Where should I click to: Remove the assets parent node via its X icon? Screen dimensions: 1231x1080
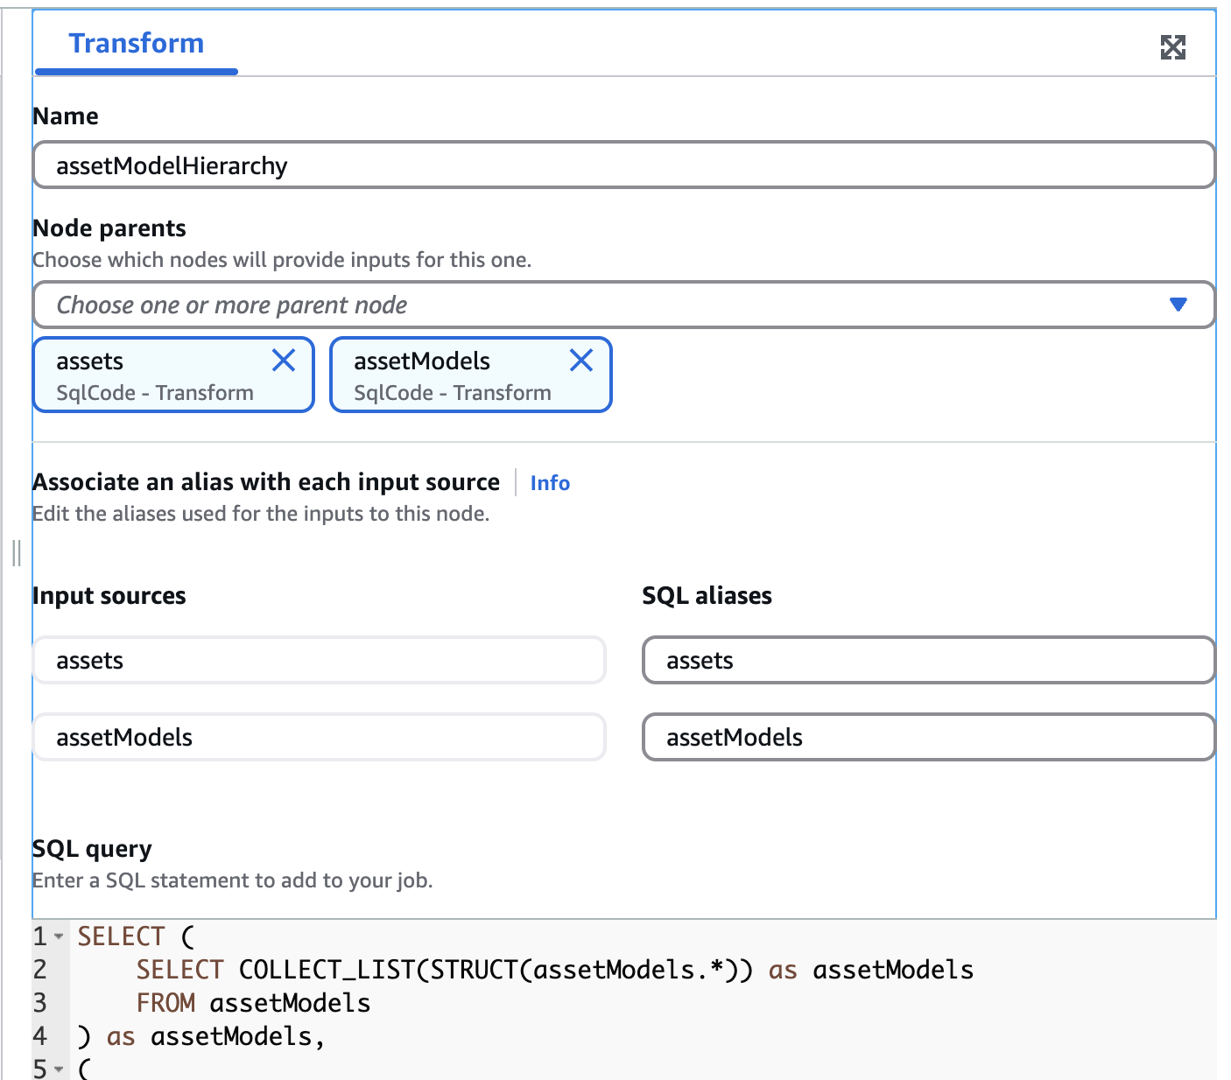pyautogui.click(x=283, y=360)
